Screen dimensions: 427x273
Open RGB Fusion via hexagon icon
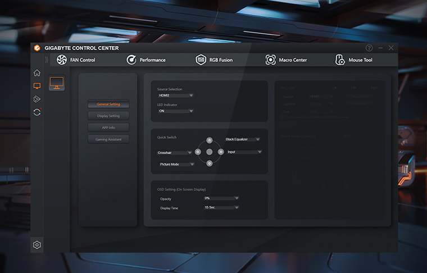[x=201, y=60]
